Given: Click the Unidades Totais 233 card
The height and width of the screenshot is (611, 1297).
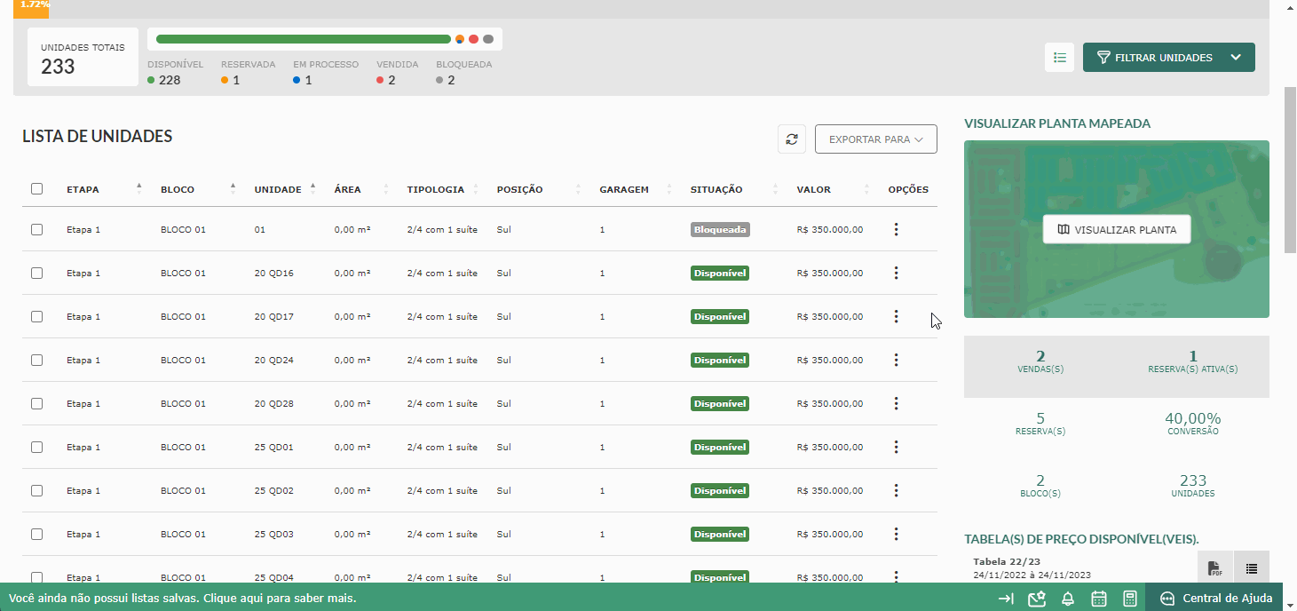Looking at the screenshot, I should (83, 57).
